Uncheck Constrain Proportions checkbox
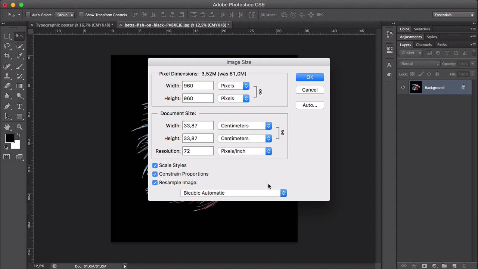The width and height of the screenshot is (478, 269). click(x=155, y=174)
